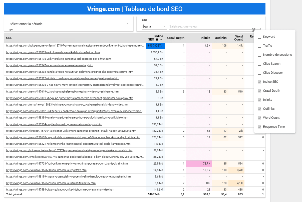The width and height of the screenshot is (302, 202).
Task: Open the forecast/157394 Usik prognoz link
Action: point(71,131)
